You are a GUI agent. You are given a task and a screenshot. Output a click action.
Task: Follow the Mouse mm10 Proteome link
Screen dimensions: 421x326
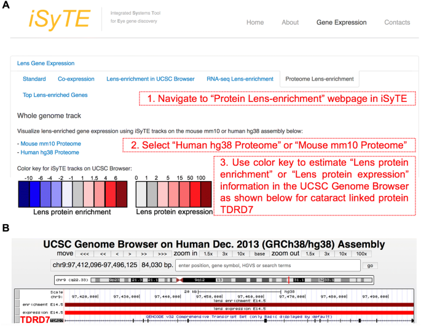click(51, 144)
